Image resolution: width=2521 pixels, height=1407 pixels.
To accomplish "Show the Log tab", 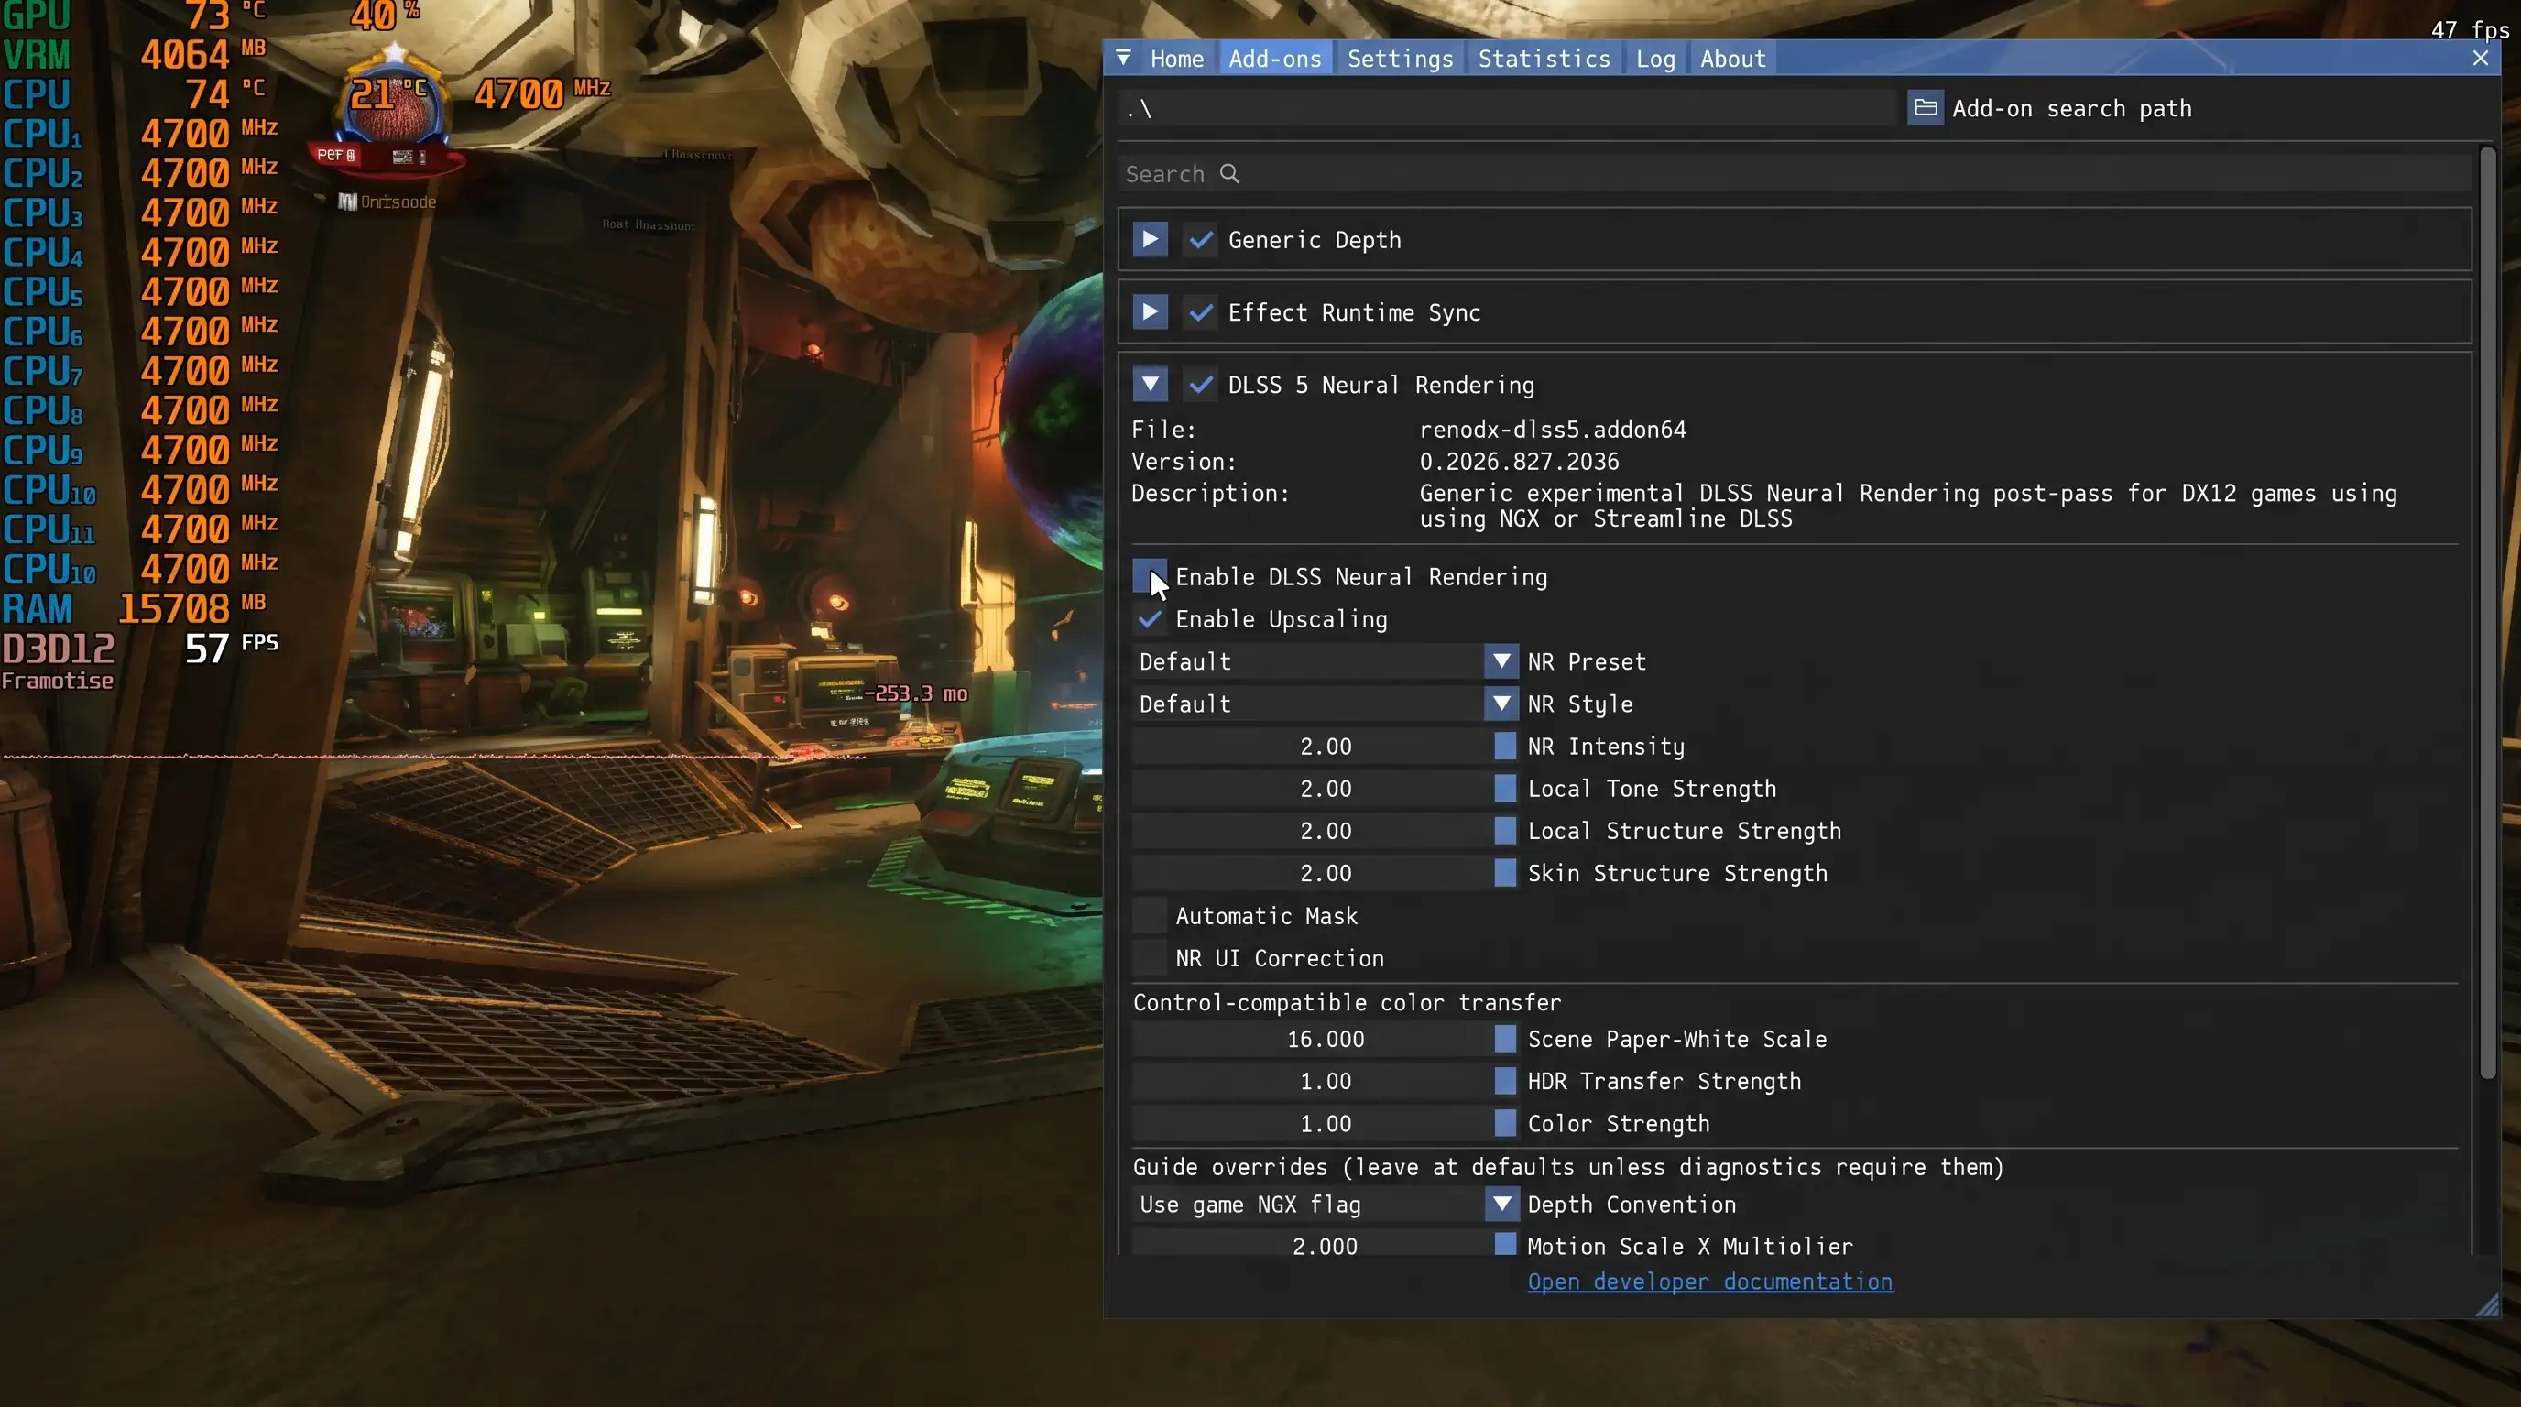I will 1655,59.
